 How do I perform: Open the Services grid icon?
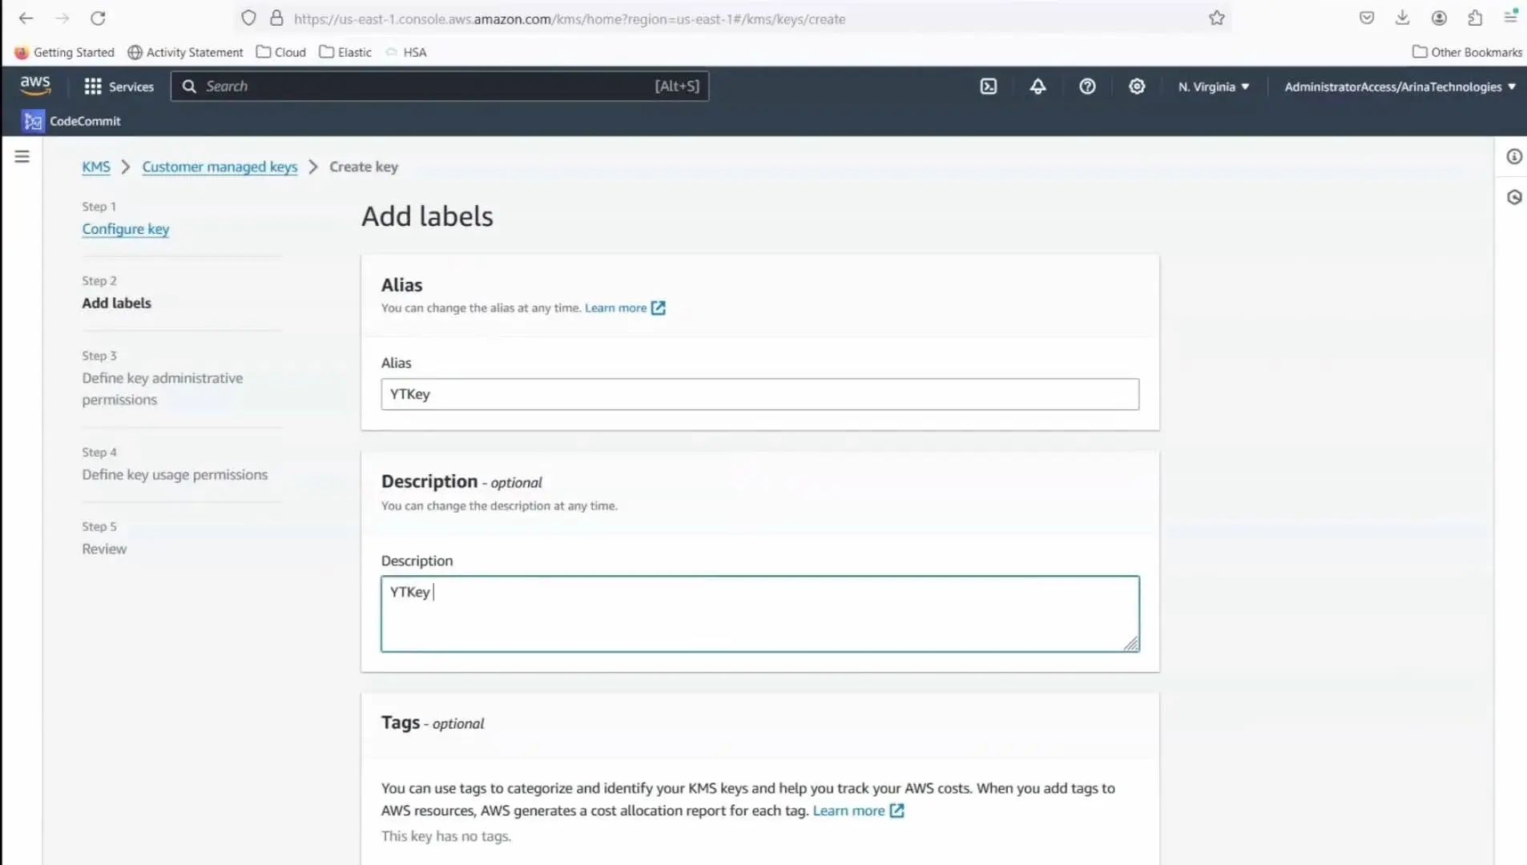coord(93,86)
